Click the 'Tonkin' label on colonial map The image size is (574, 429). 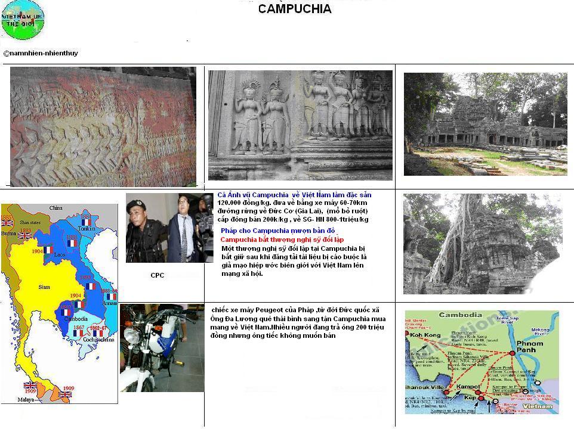pyautogui.click(x=87, y=229)
